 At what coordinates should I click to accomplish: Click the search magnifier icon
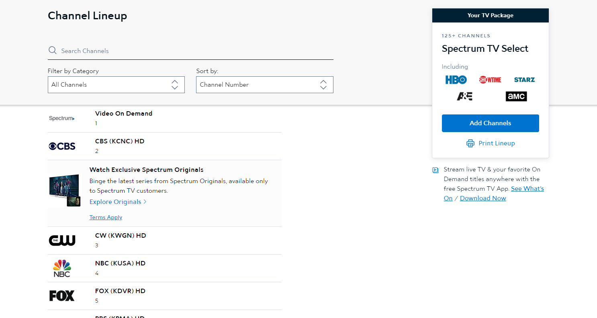pyautogui.click(x=52, y=50)
